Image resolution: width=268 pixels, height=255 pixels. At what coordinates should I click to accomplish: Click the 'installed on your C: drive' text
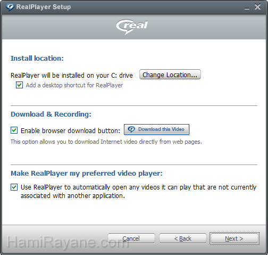pyautogui.click(x=72, y=76)
